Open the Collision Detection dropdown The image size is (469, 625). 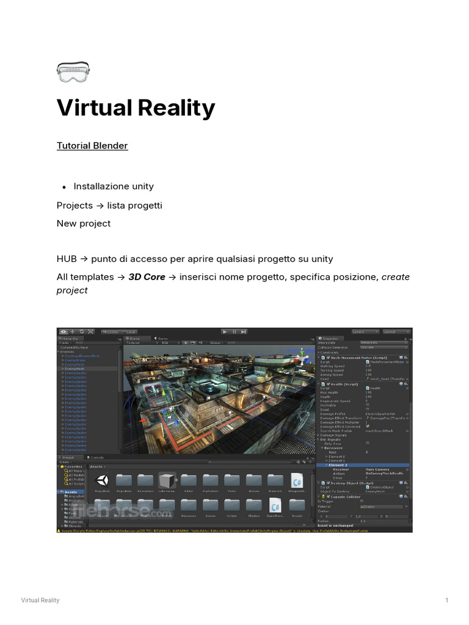point(384,347)
